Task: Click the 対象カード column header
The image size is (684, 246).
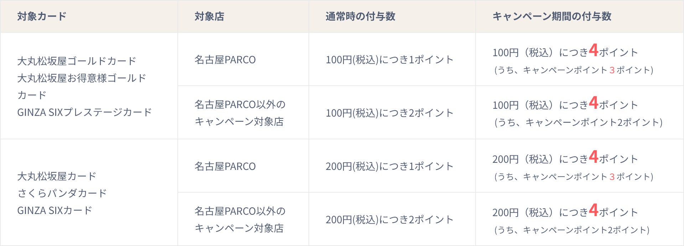Action: 42,16
